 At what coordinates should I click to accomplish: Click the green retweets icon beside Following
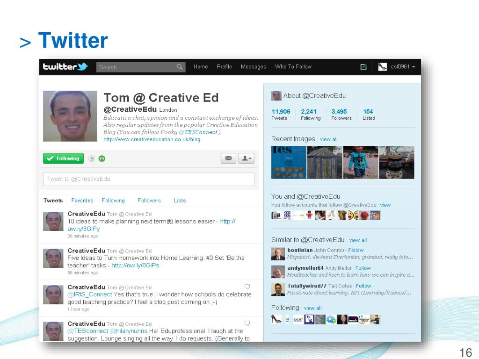click(x=102, y=158)
